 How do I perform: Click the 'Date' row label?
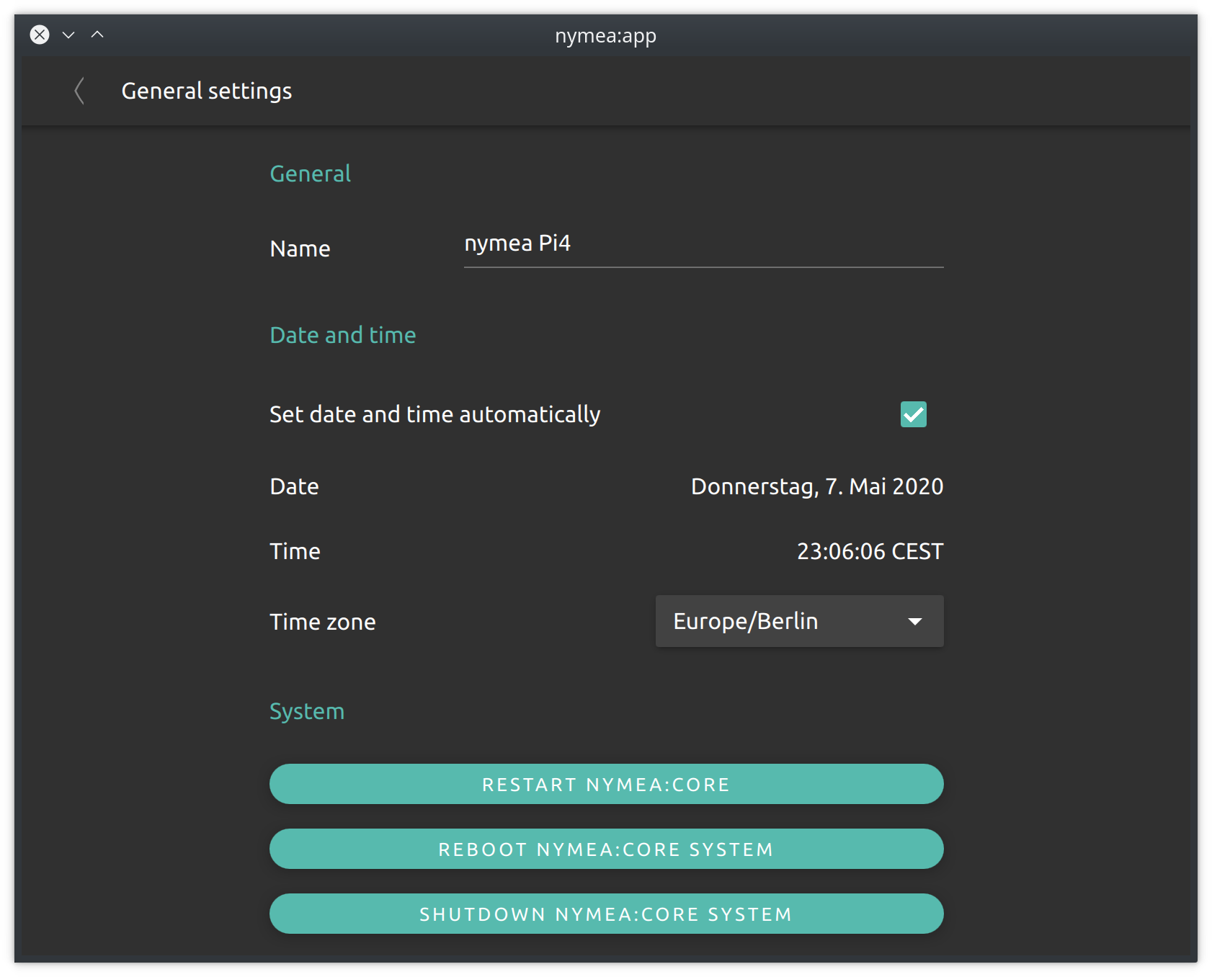click(294, 486)
